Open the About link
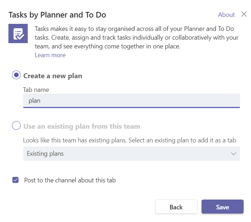Image resolution: width=251 pixels, height=222 pixels. [x=226, y=15]
